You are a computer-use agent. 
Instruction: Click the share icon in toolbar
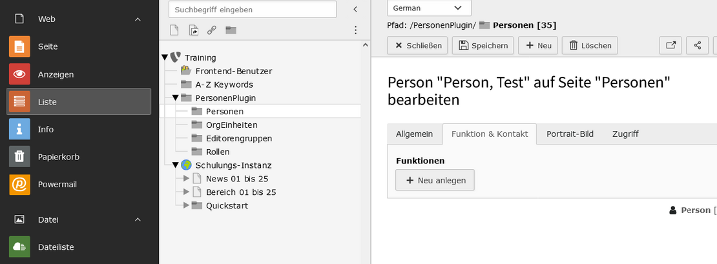[x=697, y=45]
